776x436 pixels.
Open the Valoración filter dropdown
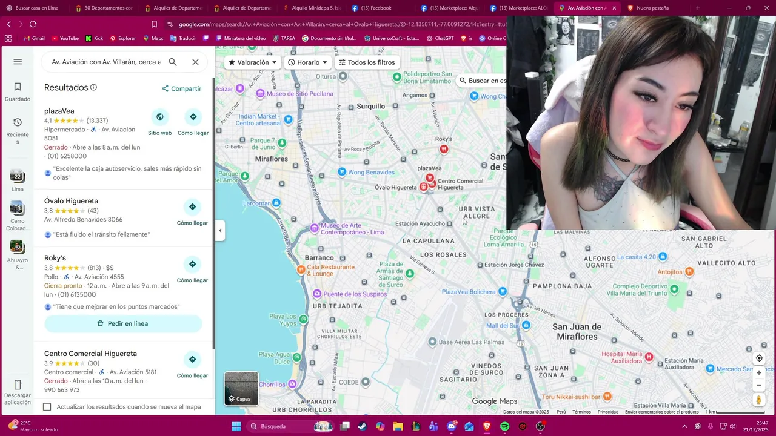[x=252, y=62]
